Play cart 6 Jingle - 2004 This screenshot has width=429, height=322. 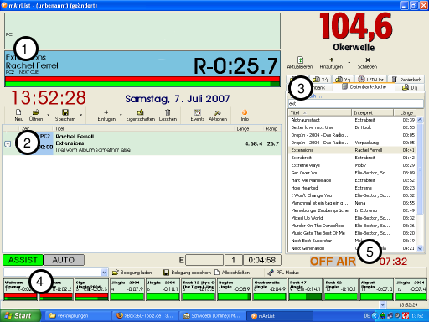point(163,289)
